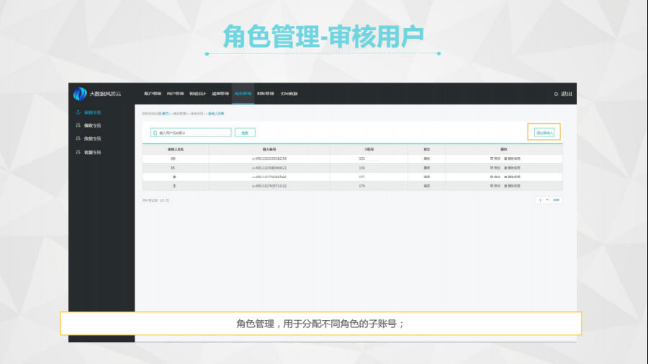The width and height of the screenshot is (648, 364).
Task: Click the 大数据风控云 logo icon
Action: click(x=80, y=94)
